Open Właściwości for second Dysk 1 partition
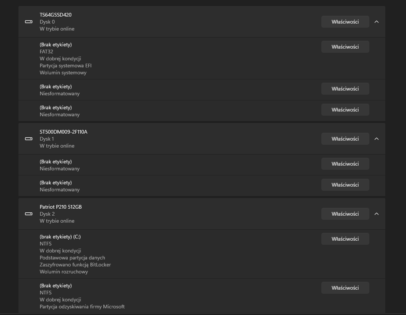 (x=345, y=185)
